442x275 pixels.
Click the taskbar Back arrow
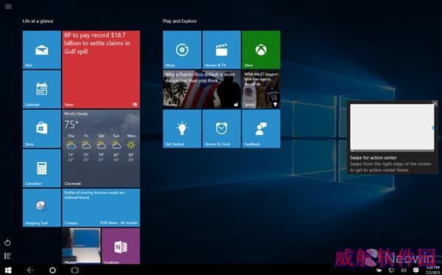30,270
